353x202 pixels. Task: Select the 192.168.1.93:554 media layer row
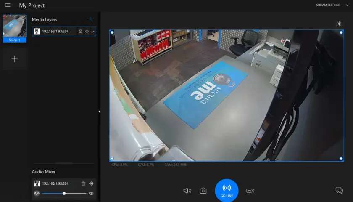64,31
